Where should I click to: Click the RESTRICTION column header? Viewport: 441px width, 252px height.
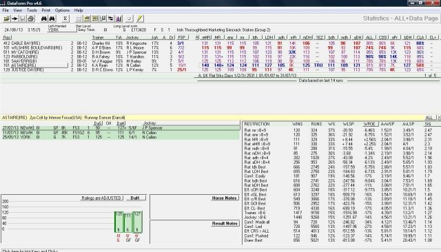click(x=257, y=124)
